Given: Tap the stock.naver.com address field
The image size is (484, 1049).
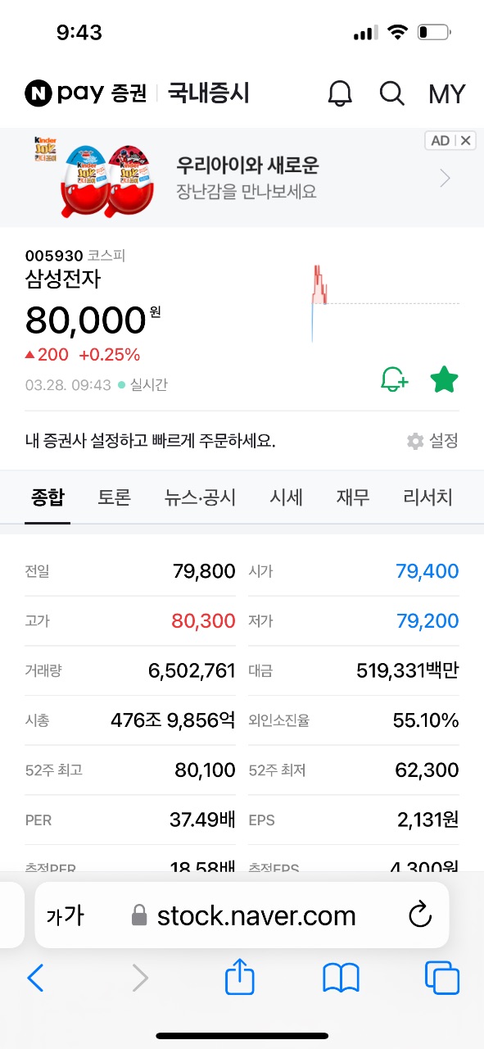Looking at the screenshot, I should pos(242,915).
